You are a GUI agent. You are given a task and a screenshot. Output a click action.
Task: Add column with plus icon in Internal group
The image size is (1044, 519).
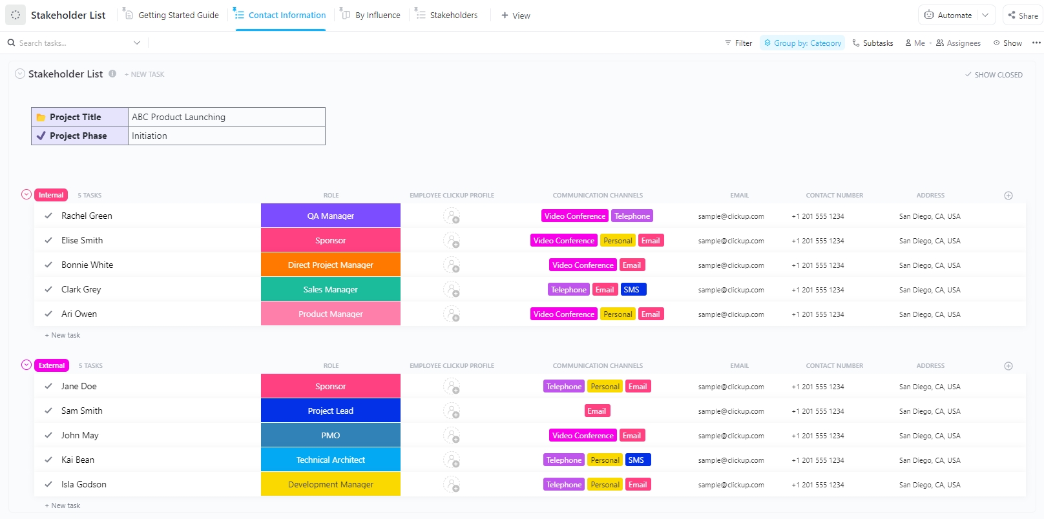click(x=1008, y=196)
